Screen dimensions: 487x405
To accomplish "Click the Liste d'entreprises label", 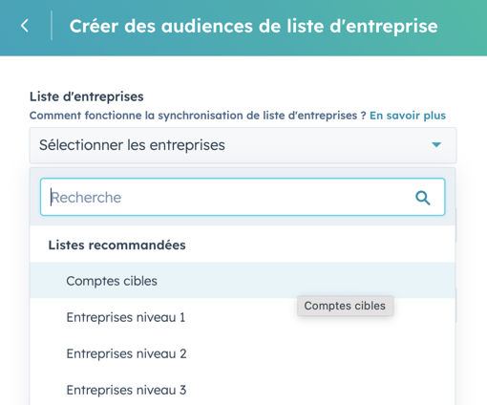I will pos(87,96).
